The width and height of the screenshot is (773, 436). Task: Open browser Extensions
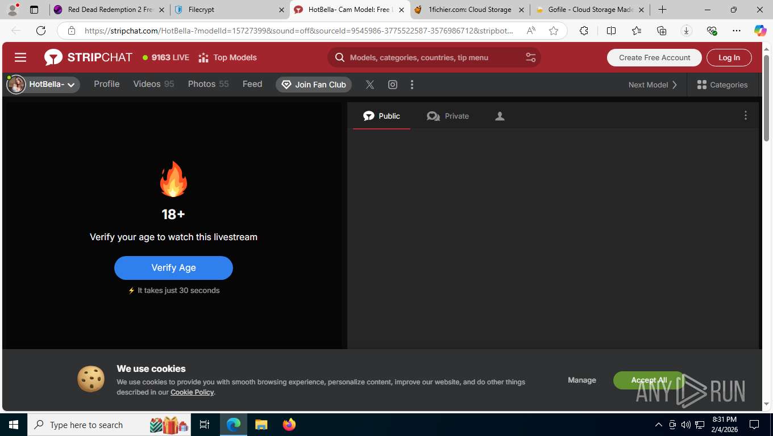(x=584, y=31)
